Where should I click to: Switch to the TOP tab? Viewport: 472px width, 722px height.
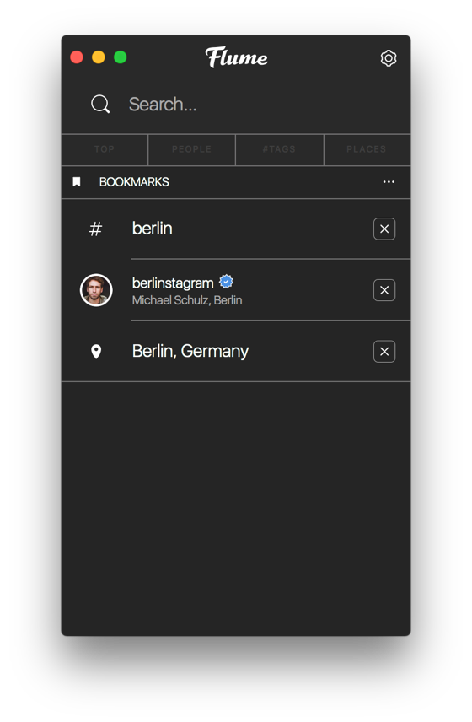pos(105,149)
